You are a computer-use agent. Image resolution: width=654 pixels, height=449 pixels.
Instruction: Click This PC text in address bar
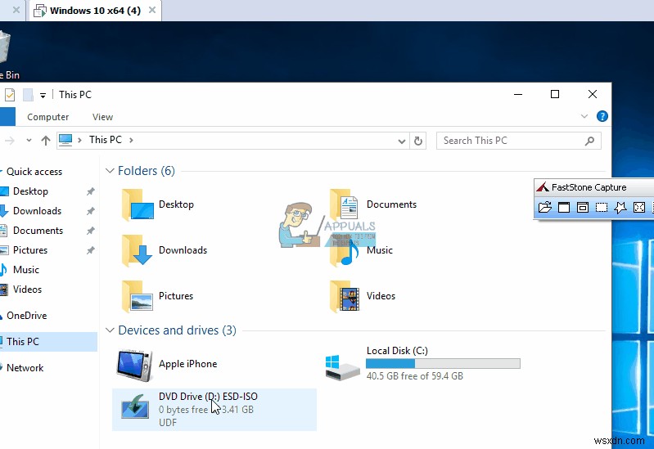(105, 140)
